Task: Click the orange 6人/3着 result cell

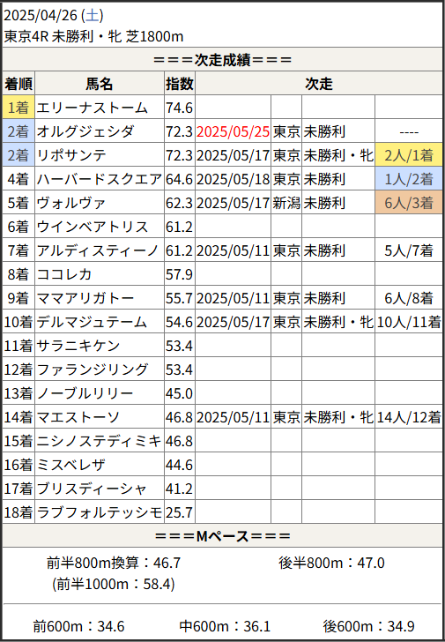Action: (409, 203)
